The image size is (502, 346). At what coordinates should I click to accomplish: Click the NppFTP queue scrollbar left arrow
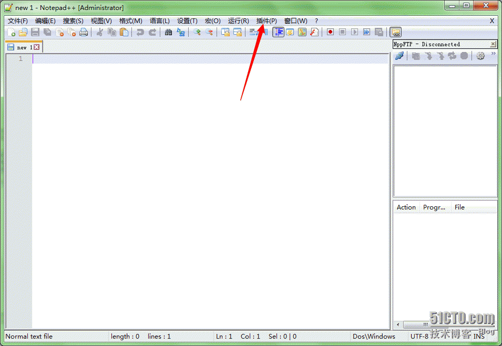click(398, 324)
